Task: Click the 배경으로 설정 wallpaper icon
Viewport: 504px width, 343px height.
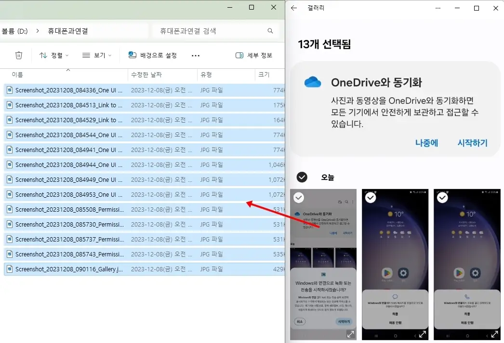Action: pos(132,55)
